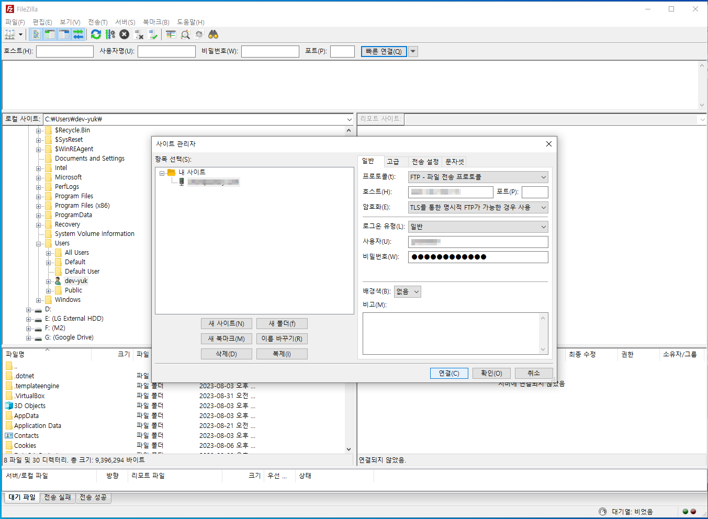Click the queue status icon in status bar
Image resolution: width=708 pixels, height=519 pixels.
click(602, 511)
